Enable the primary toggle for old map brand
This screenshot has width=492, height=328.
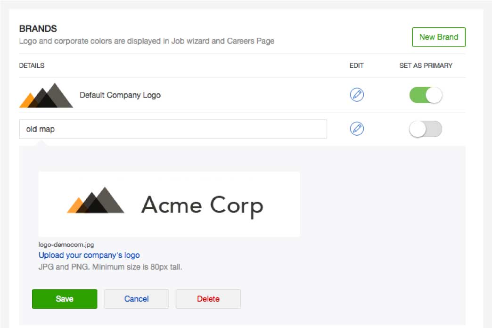point(426,129)
